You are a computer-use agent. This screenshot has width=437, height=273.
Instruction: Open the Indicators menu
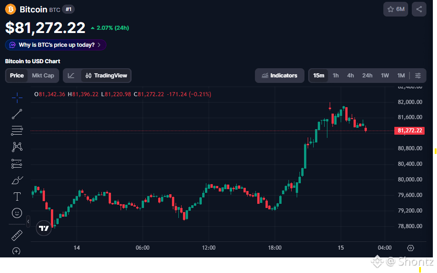coord(280,76)
